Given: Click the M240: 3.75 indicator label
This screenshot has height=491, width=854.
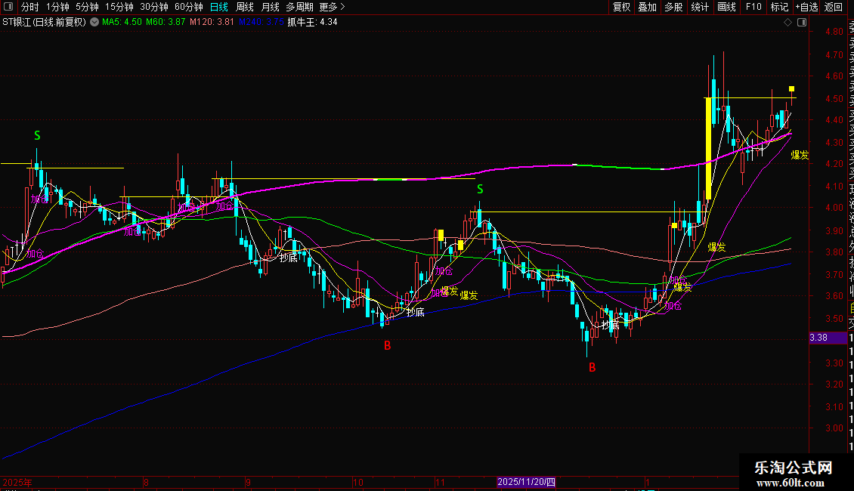Looking at the screenshot, I should [x=261, y=23].
